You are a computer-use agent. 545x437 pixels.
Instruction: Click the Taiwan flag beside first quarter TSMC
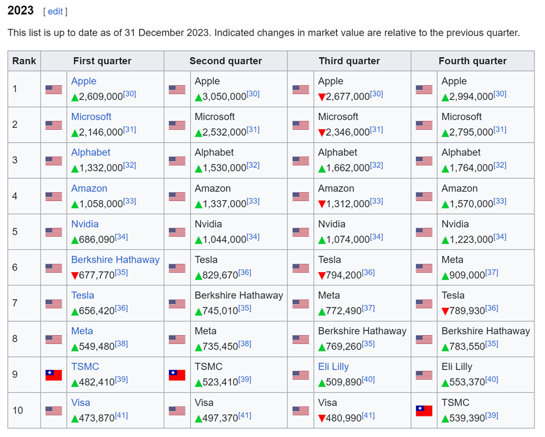[x=53, y=375]
